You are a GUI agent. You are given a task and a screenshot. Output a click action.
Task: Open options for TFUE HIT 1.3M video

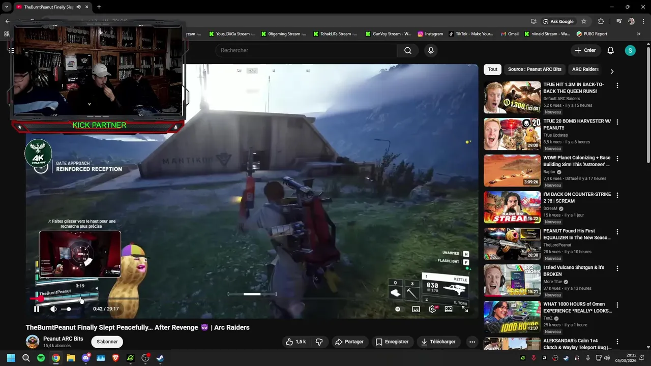tap(617, 85)
